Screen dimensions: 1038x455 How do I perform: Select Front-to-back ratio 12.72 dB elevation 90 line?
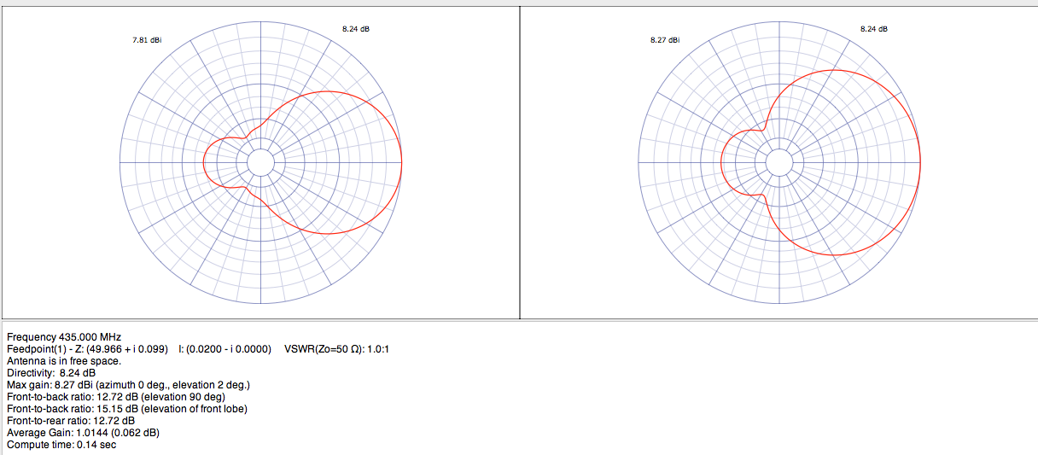pos(116,397)
